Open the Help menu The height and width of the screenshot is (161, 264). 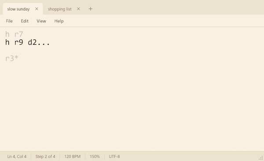pyautogui.click(x=59, y=21)
